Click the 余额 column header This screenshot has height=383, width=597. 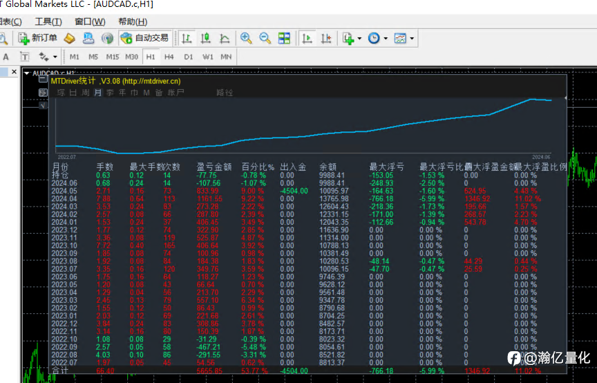point(328,167)
